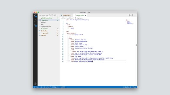170x95 pixels.
Task: Open Dockerfile in the file tree
Action: click(x=49, y=31)
